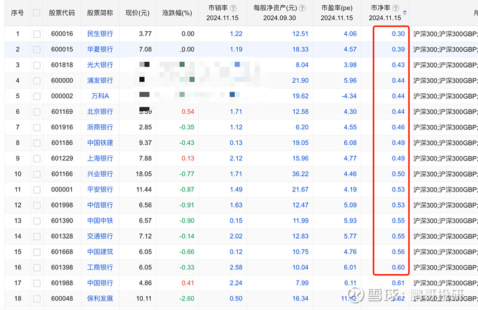The width and height of the screenshot is (478, 310).
Task: Open the 浙商银行 stock link
Action: 100,127
